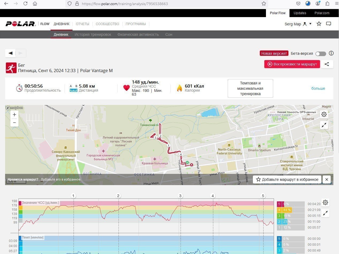Show beta version info icon

331,53
